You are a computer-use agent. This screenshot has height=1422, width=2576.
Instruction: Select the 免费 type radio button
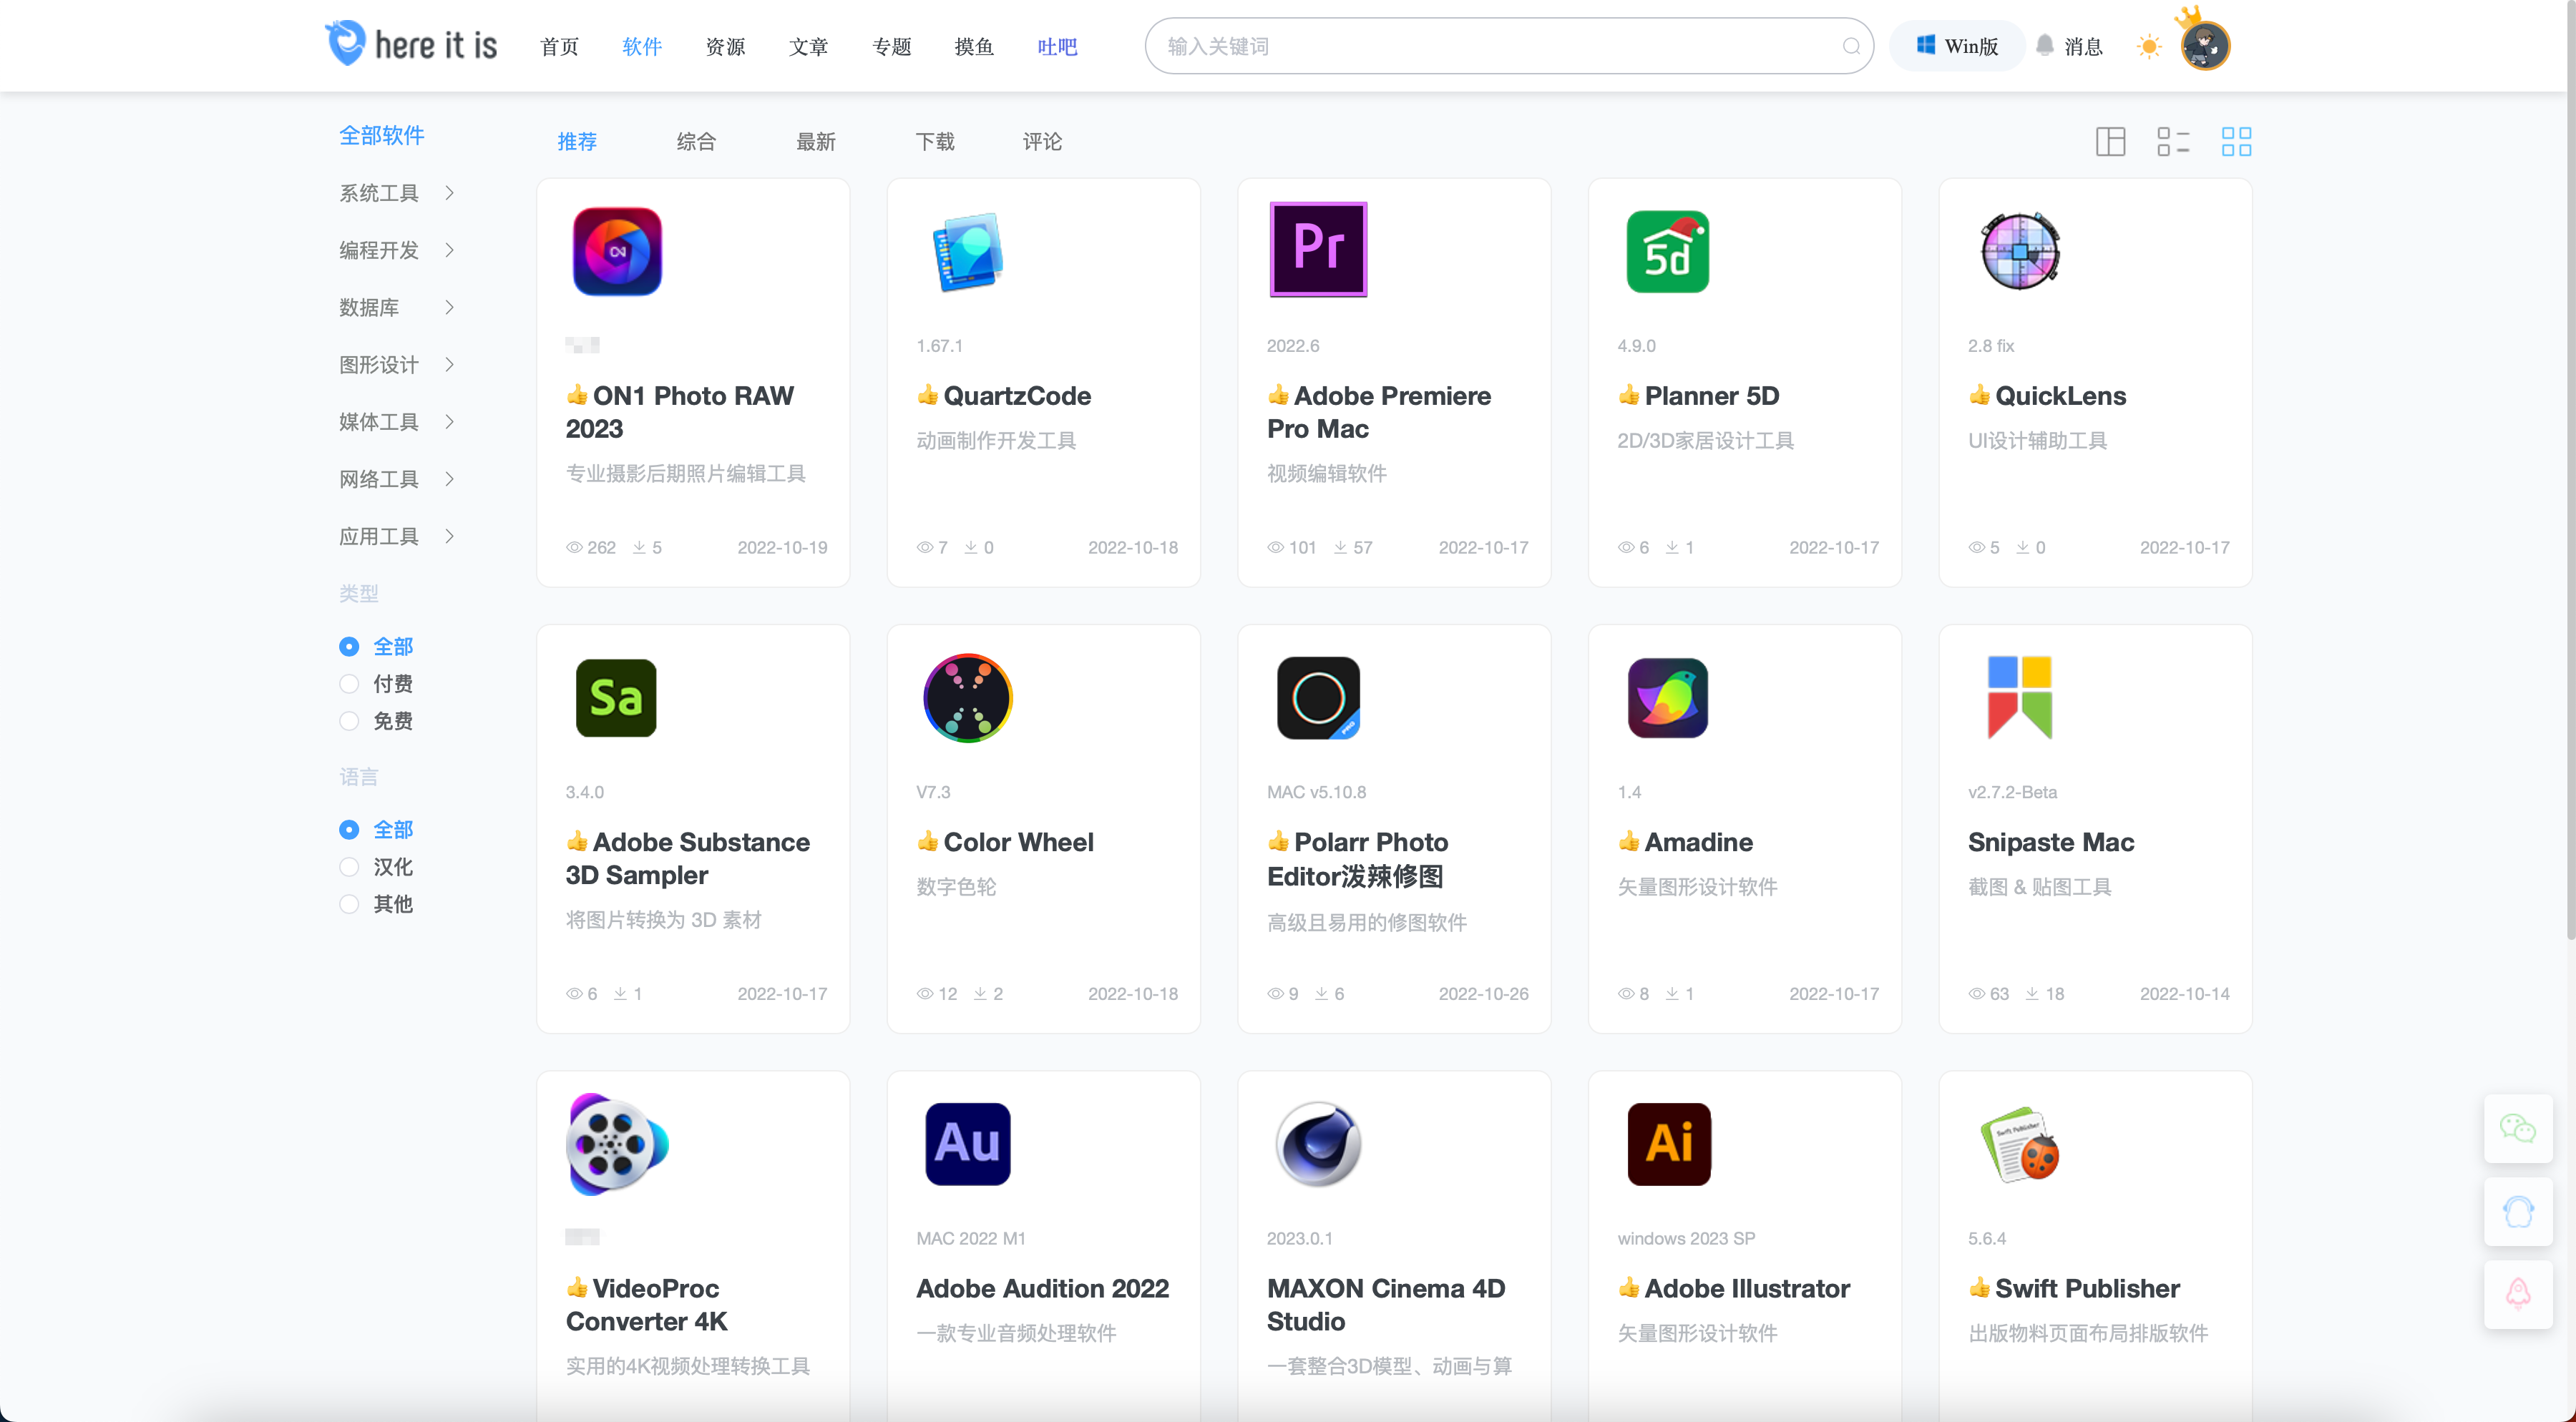[349, 722]
